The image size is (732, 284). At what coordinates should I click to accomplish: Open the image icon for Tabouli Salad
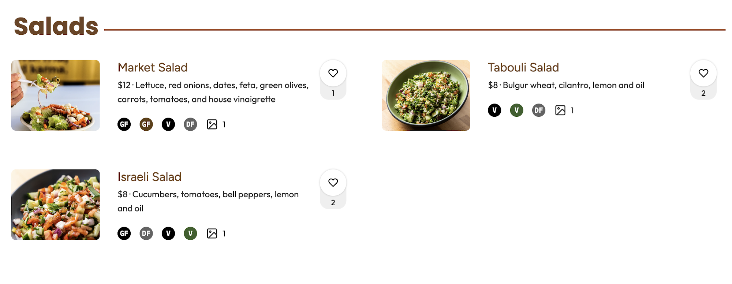pos(560,110)
